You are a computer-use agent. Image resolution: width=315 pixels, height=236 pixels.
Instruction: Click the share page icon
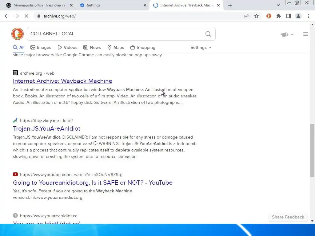pyautogui.click(x=247, y=16)
